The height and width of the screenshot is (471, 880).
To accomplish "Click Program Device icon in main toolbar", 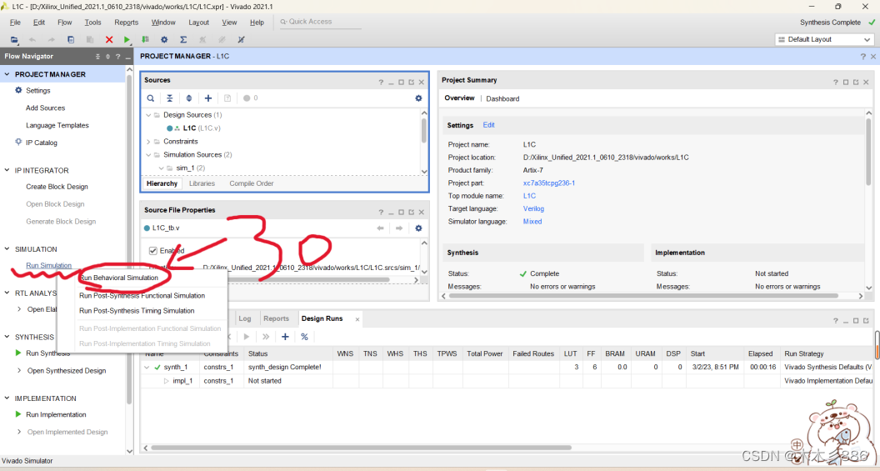I will (145, 40).
